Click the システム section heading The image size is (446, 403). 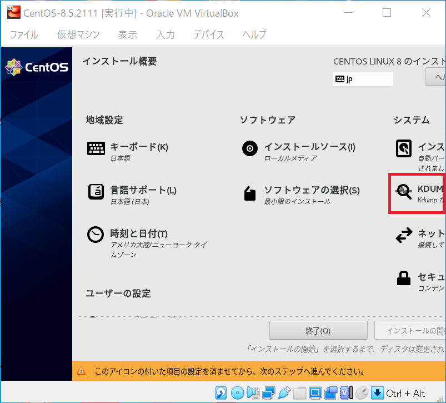412,120
